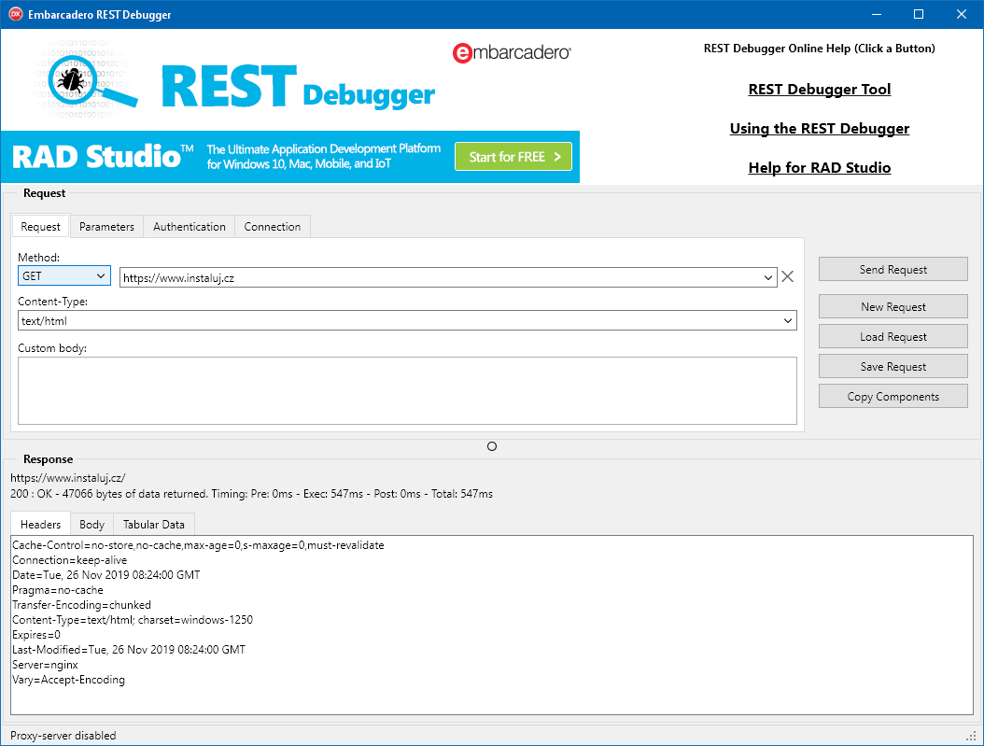Minimize the REST Debugger window
The image size is (984, 746).
[875, 15]
